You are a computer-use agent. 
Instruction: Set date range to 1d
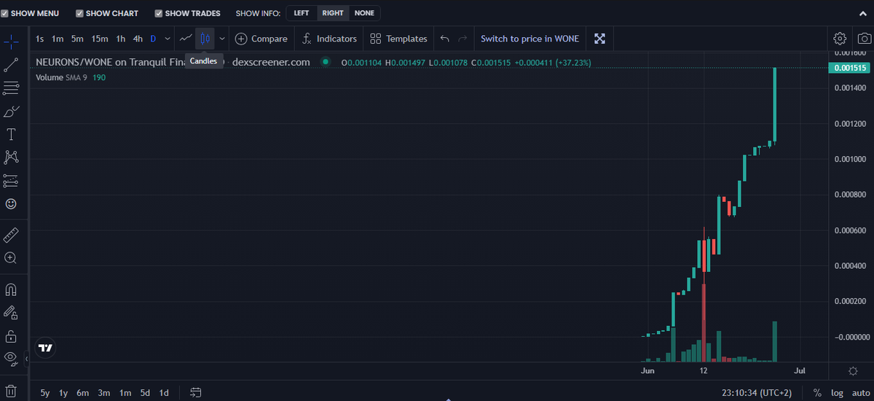click(164, 393)
